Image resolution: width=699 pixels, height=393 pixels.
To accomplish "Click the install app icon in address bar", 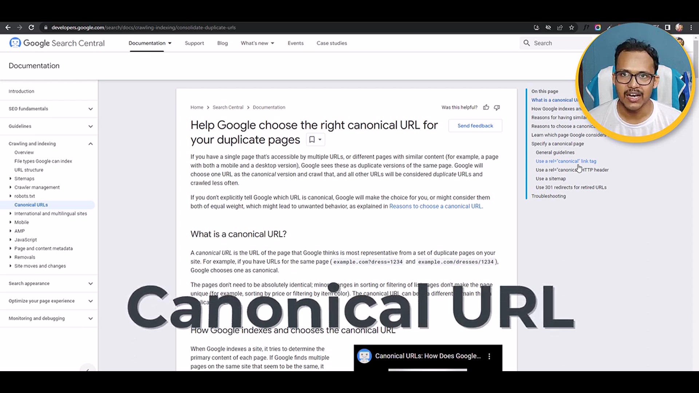I will pyautogui.click(x=536, y=27).
